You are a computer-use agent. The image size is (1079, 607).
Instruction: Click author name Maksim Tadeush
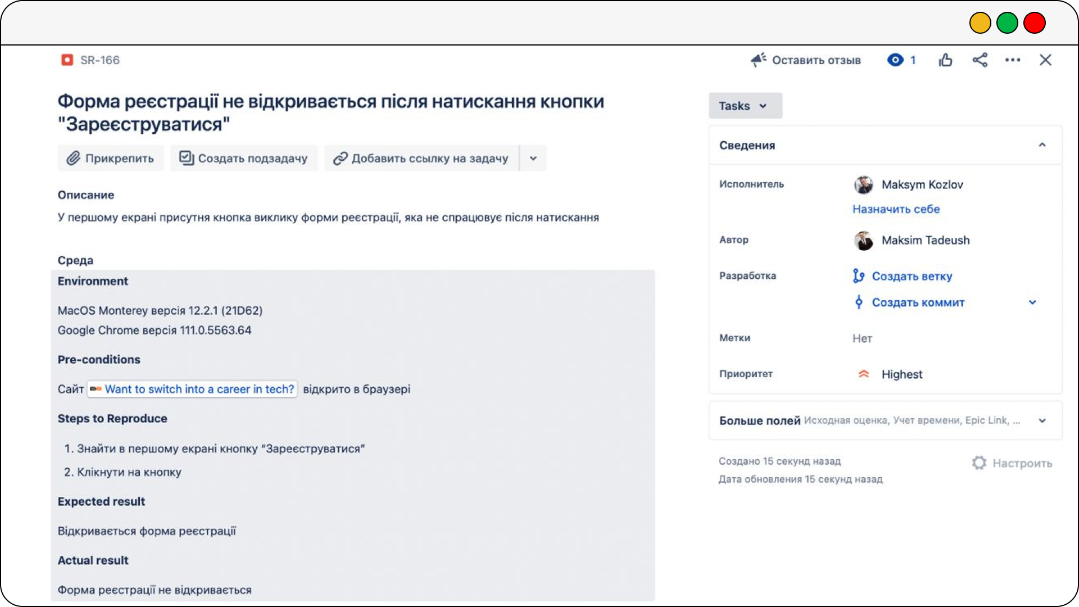(926, 240)
